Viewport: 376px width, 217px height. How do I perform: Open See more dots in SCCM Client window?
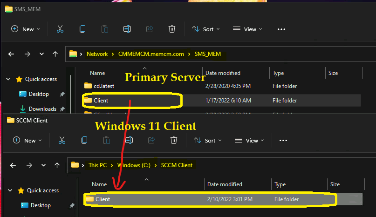(x=283, y=141)
